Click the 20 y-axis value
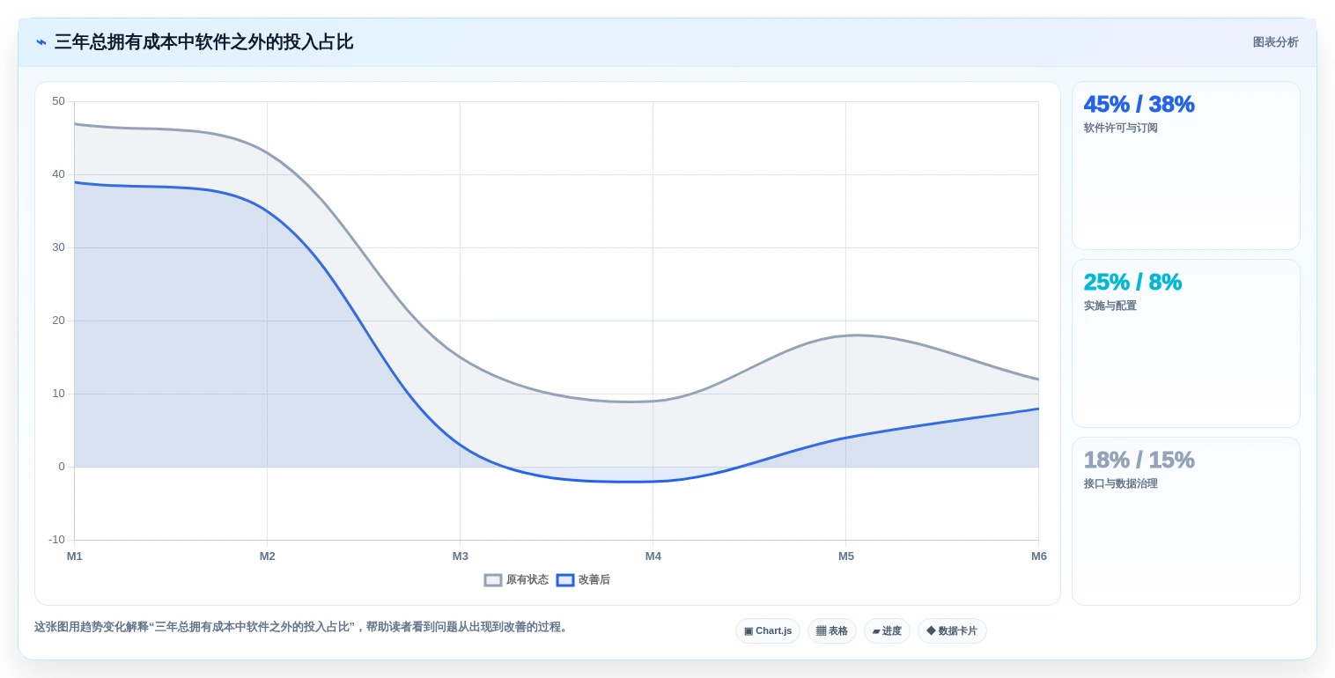 click(58, 321)
